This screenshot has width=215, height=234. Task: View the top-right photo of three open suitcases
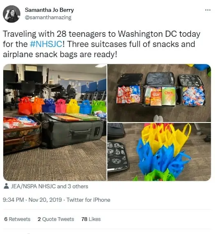(159, 93)
